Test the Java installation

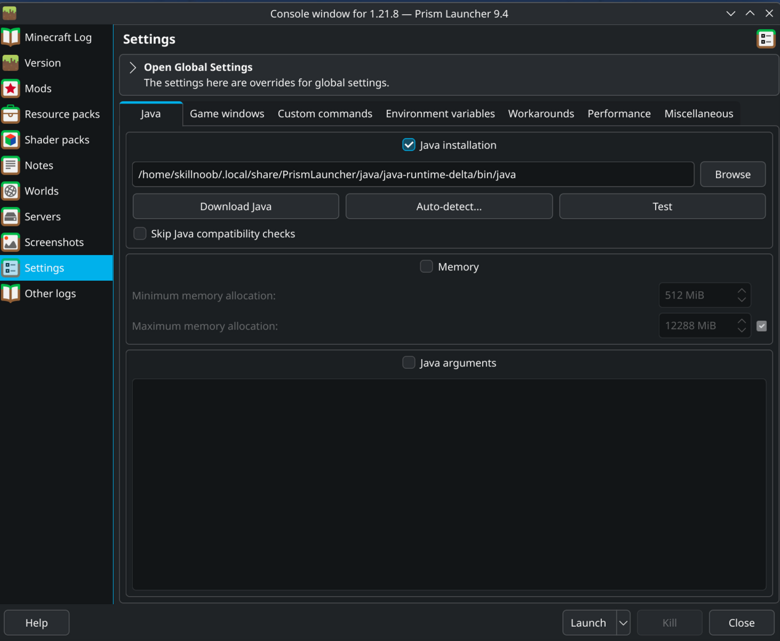click(663, 207)
